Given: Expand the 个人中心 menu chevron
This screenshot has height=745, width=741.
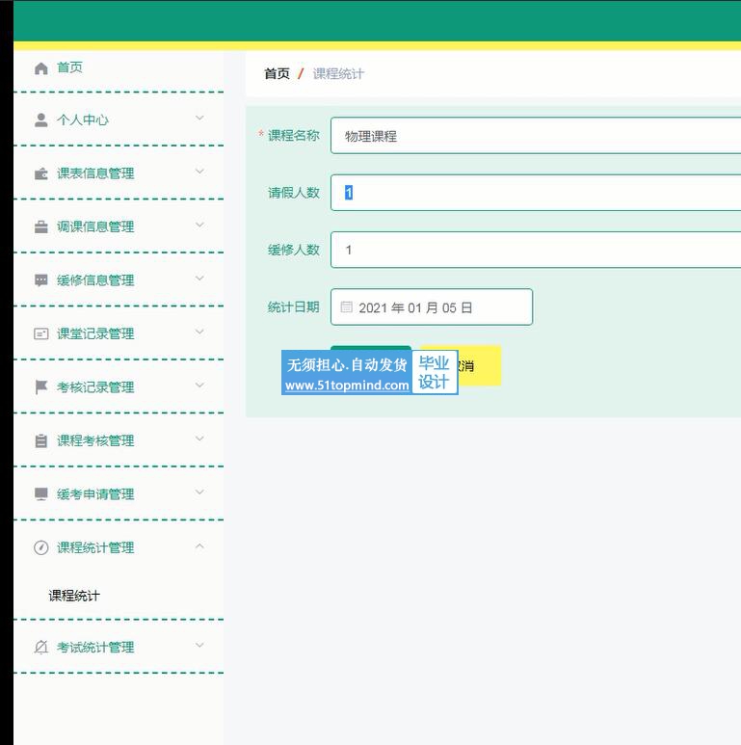Looking at the screenshot, I should pyautogui.click(x=199, y=119).
